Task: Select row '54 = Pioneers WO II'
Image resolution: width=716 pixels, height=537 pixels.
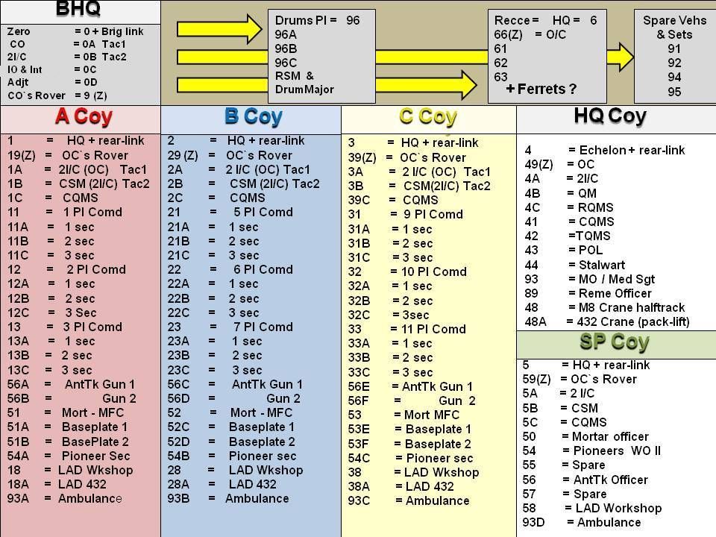Action: (591, 450)
